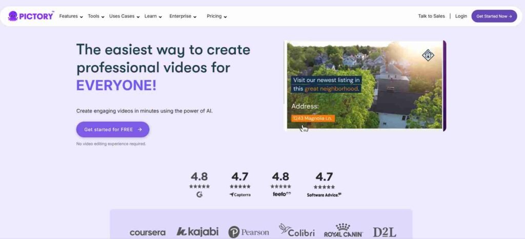
Task: Click the Capterra logo
Action: (x=240, y=194)
